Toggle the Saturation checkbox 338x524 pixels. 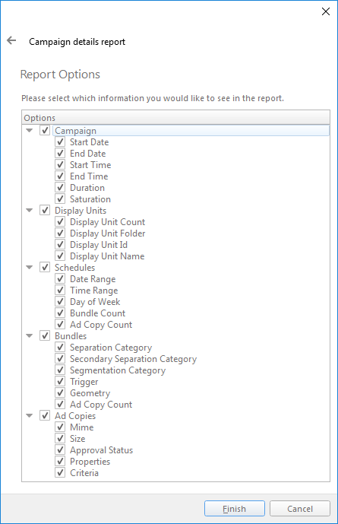pos(60,198)
